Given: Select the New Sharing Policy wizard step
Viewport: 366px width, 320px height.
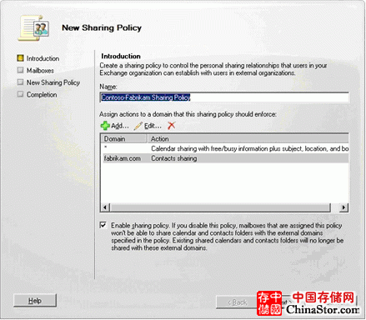Looking at the screenshot, I should coord(48,82).
